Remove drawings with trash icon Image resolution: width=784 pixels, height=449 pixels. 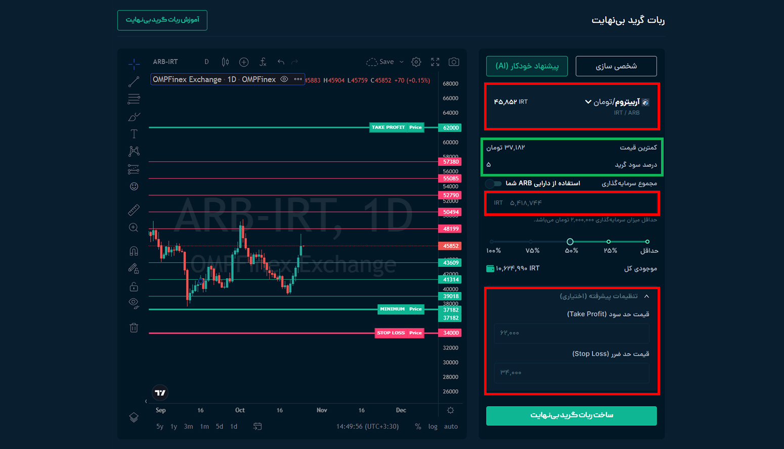(134, 328)
